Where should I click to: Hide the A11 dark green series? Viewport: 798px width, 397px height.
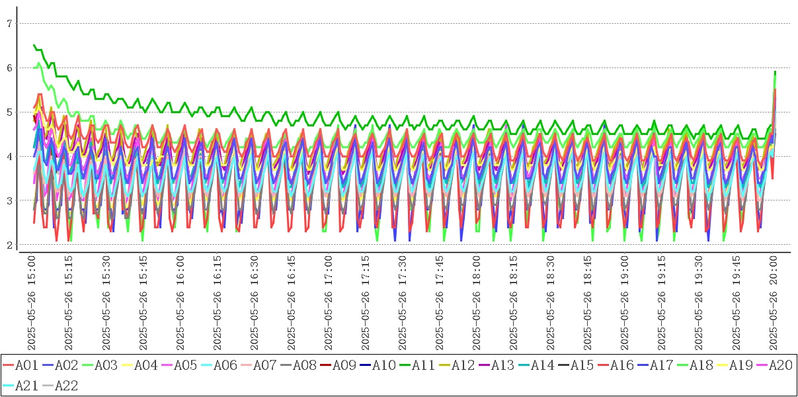(417, 365)
